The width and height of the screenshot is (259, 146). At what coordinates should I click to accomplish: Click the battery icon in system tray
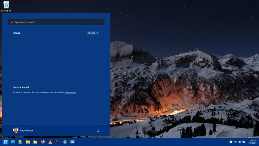(244, 142)
